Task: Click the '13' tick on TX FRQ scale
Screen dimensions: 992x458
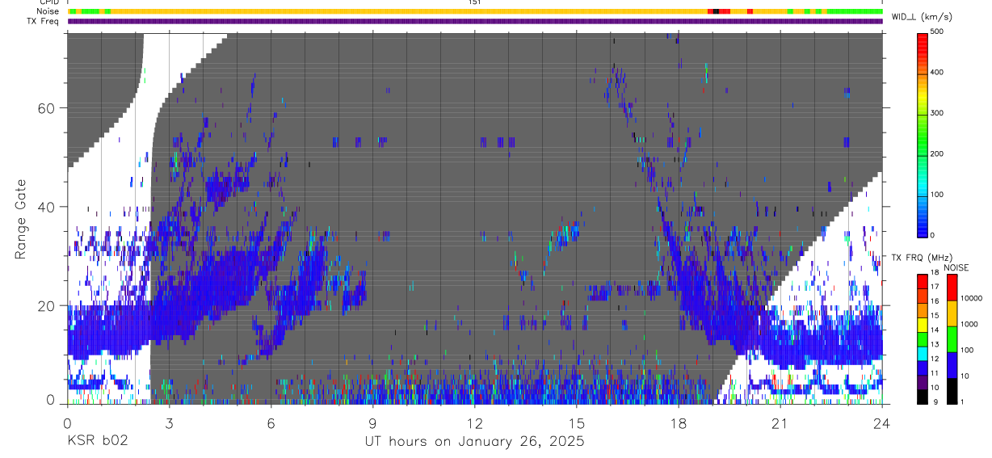Action: click(x=934, y=344)
